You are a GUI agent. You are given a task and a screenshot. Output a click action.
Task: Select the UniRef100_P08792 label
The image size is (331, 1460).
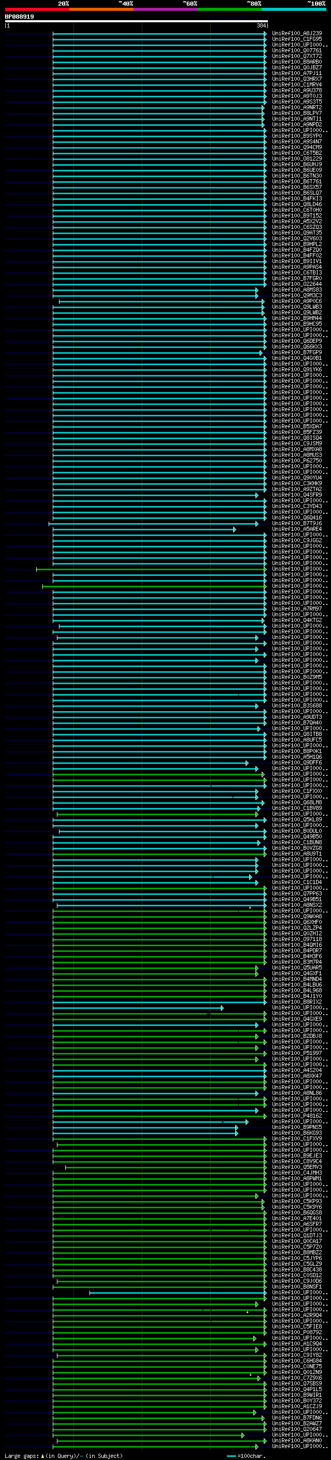[x=297, y=1333]
